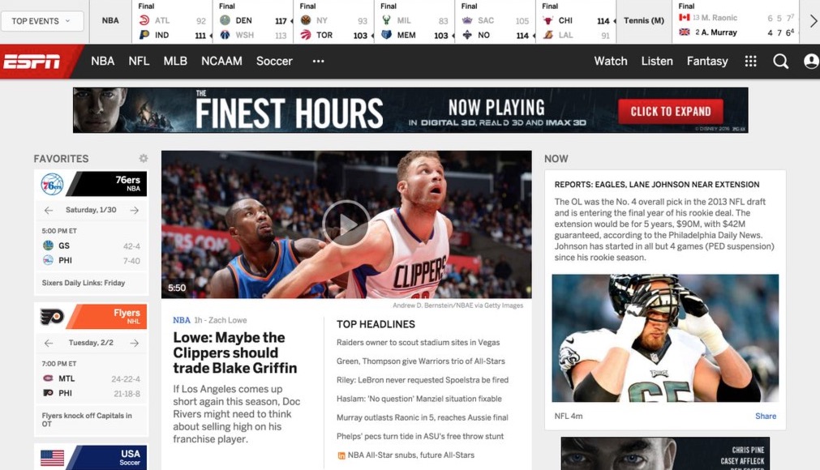Advance scoreboard with right arrow
This screenshot has width=820, height=470.
814,21
